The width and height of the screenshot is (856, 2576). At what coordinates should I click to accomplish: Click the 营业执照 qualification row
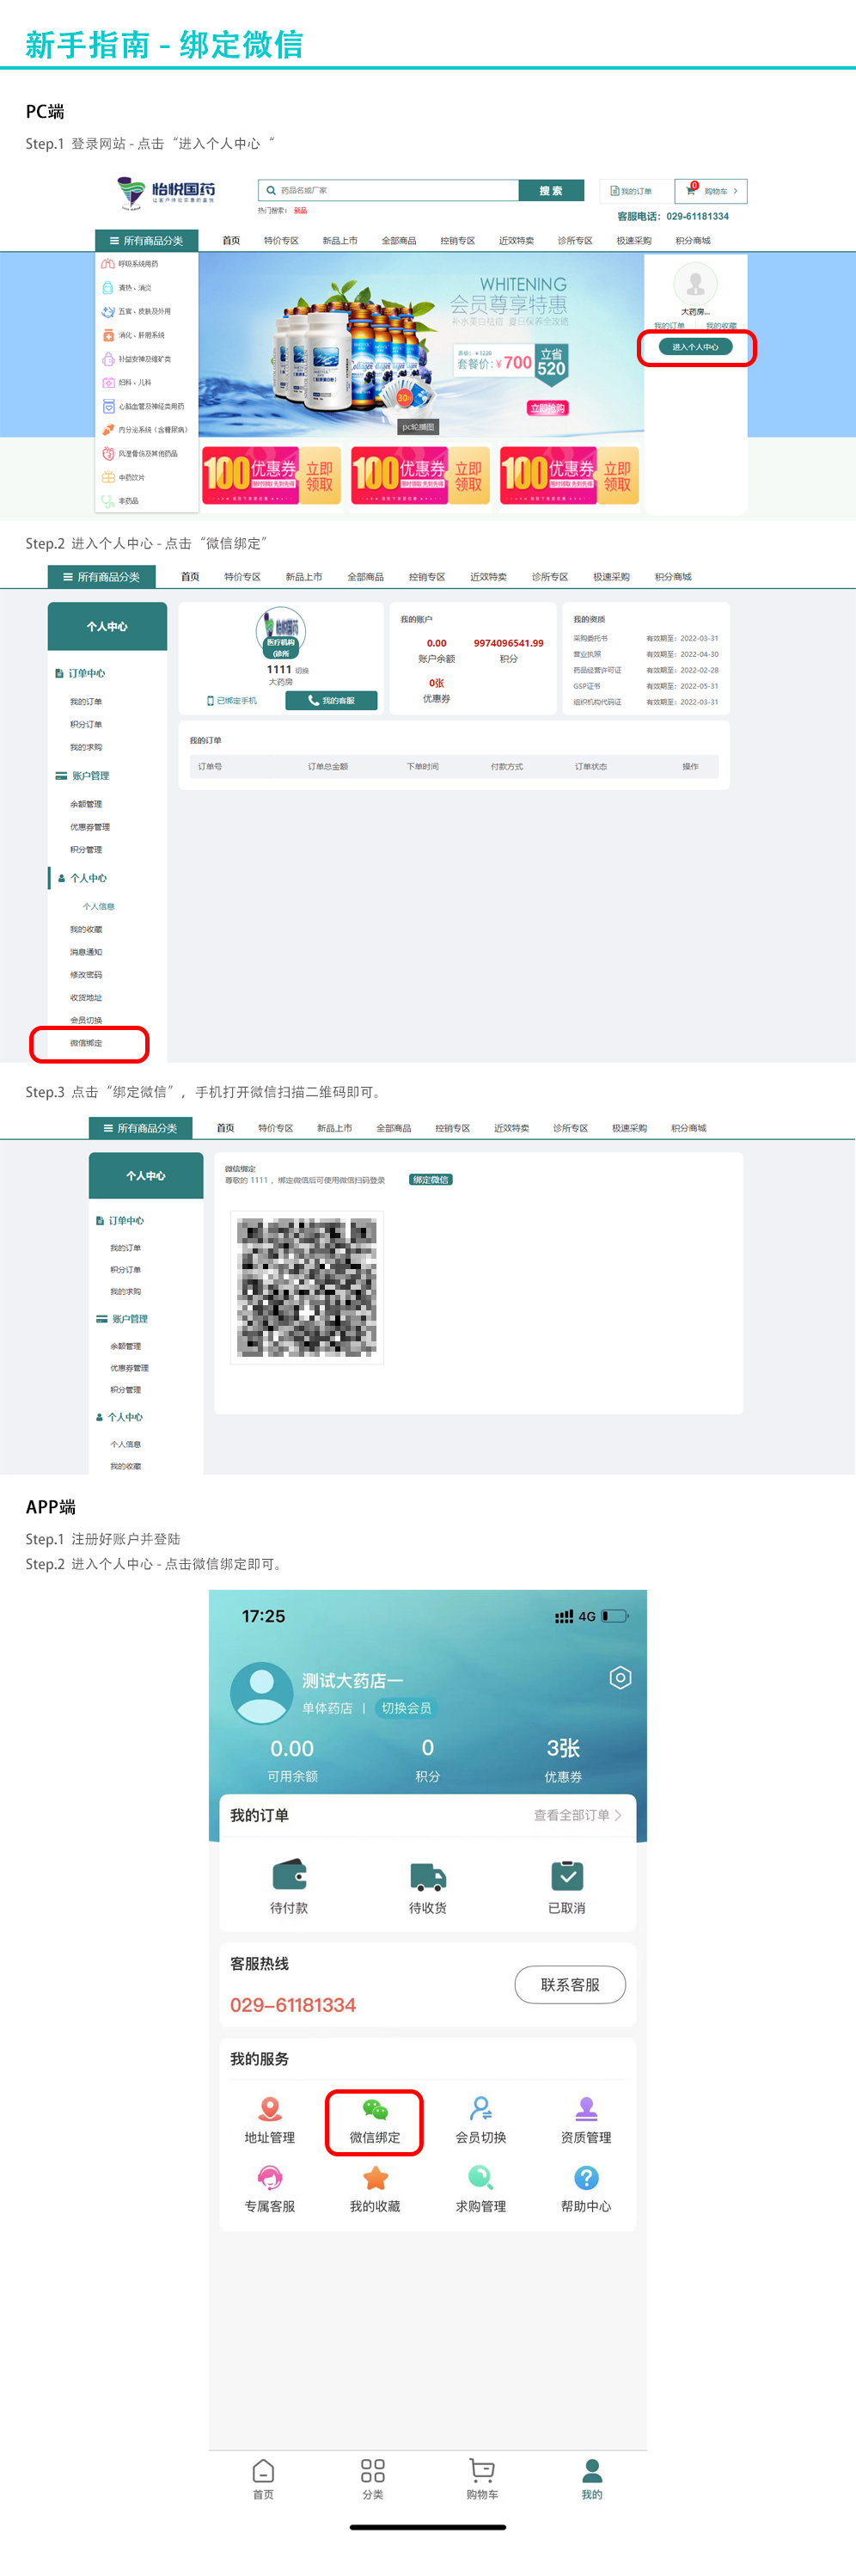pyautogui.click(x=645, y=654)
